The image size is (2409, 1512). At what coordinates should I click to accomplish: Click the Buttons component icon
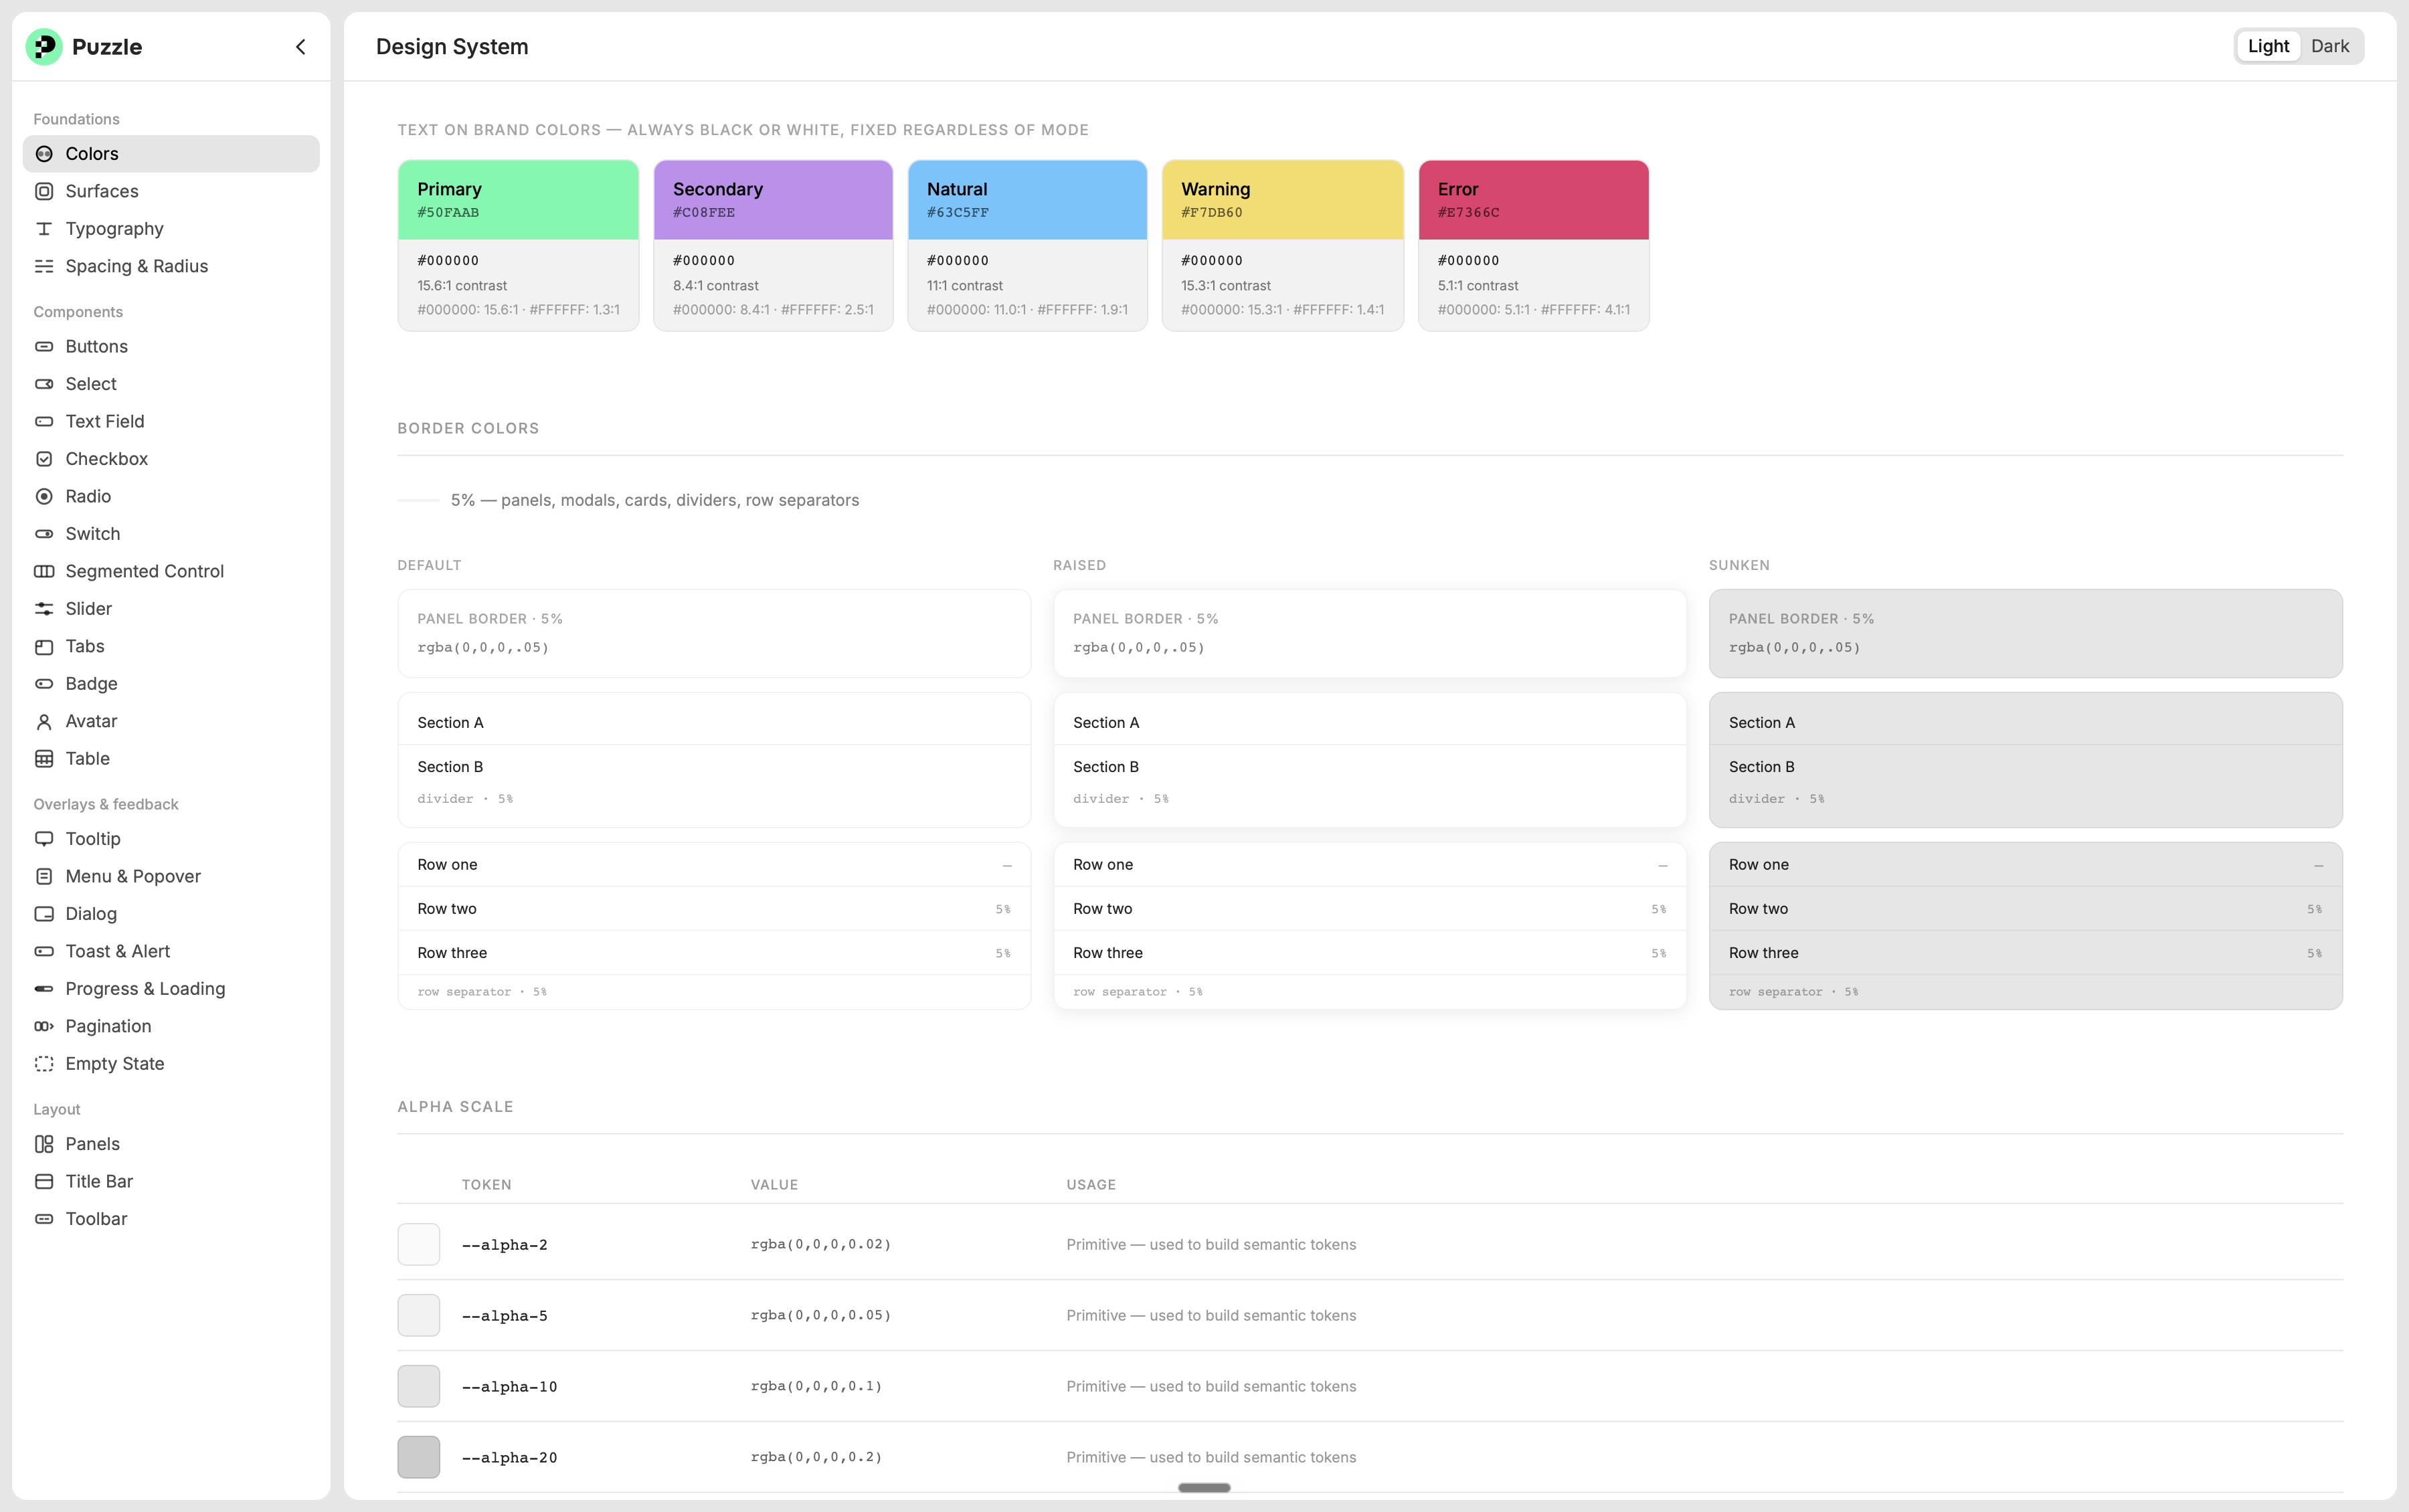pyautogui.click(x=44, y=347)
